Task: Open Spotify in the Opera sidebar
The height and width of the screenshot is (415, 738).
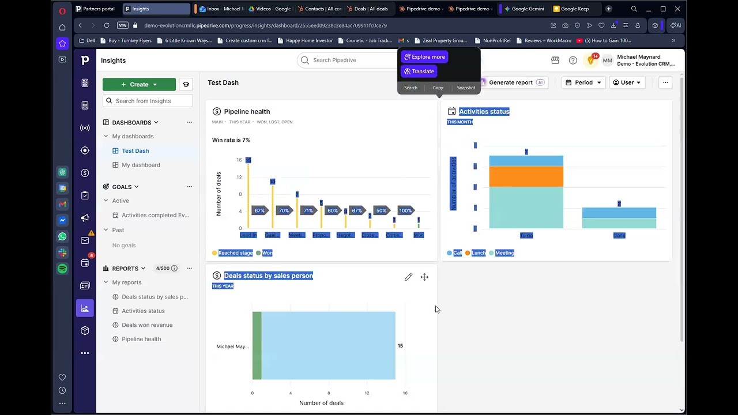Action: [x=62, y=269]
